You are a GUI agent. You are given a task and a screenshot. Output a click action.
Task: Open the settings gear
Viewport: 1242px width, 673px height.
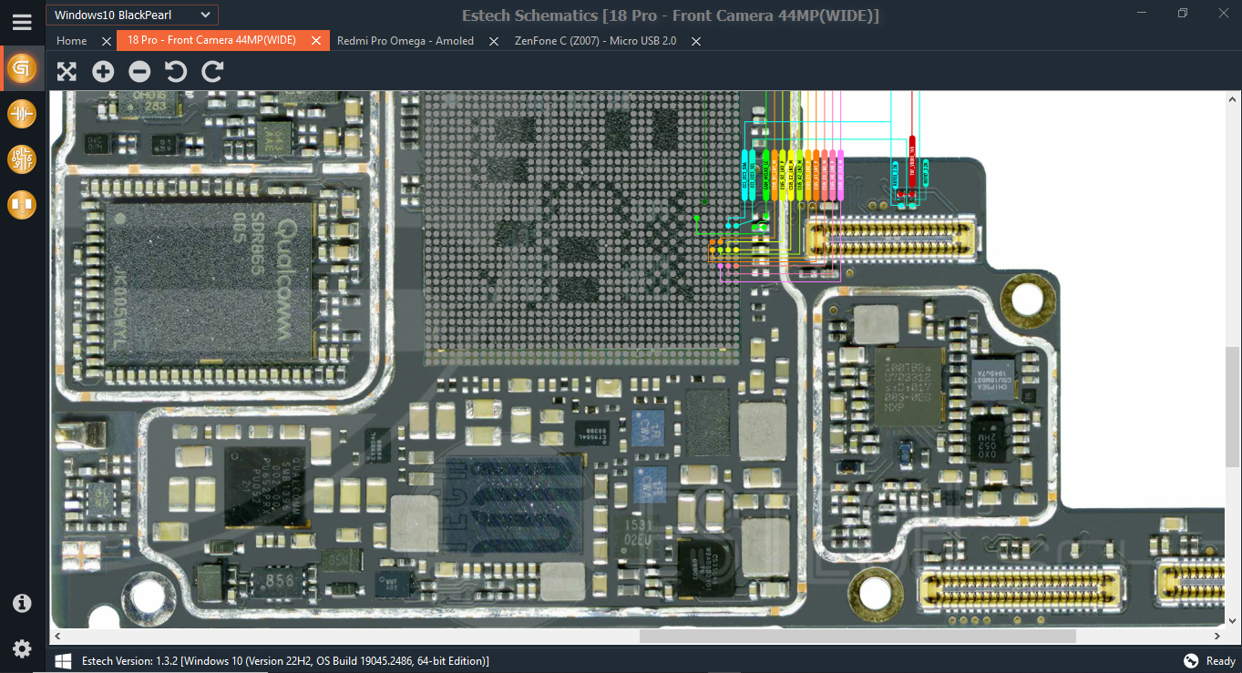pos(22,648)
